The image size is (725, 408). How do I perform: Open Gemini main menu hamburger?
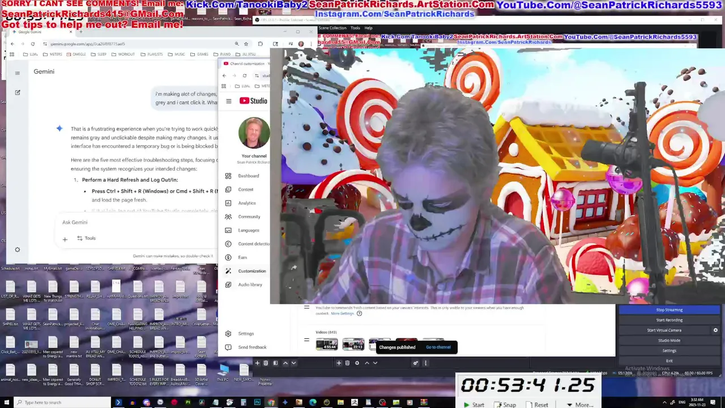pos(18,73)
